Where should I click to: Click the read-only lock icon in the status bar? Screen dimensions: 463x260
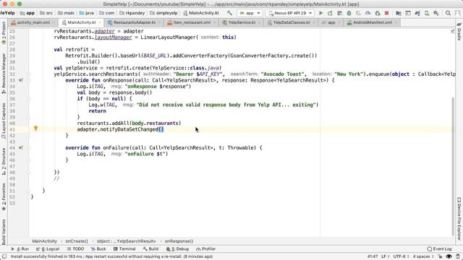point(440,256)
